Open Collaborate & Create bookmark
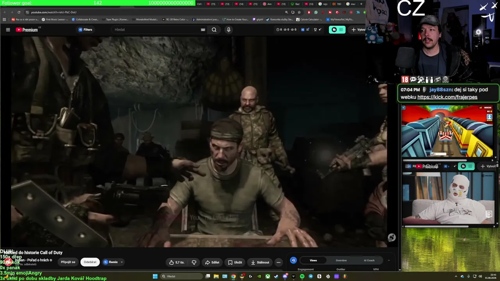The height and width of the screenshot is (281, 500). click(x=85, y=19)
